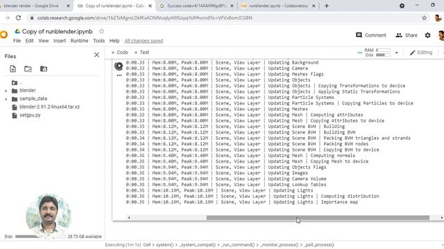
Task: Click the Share button
Action: 407,35
